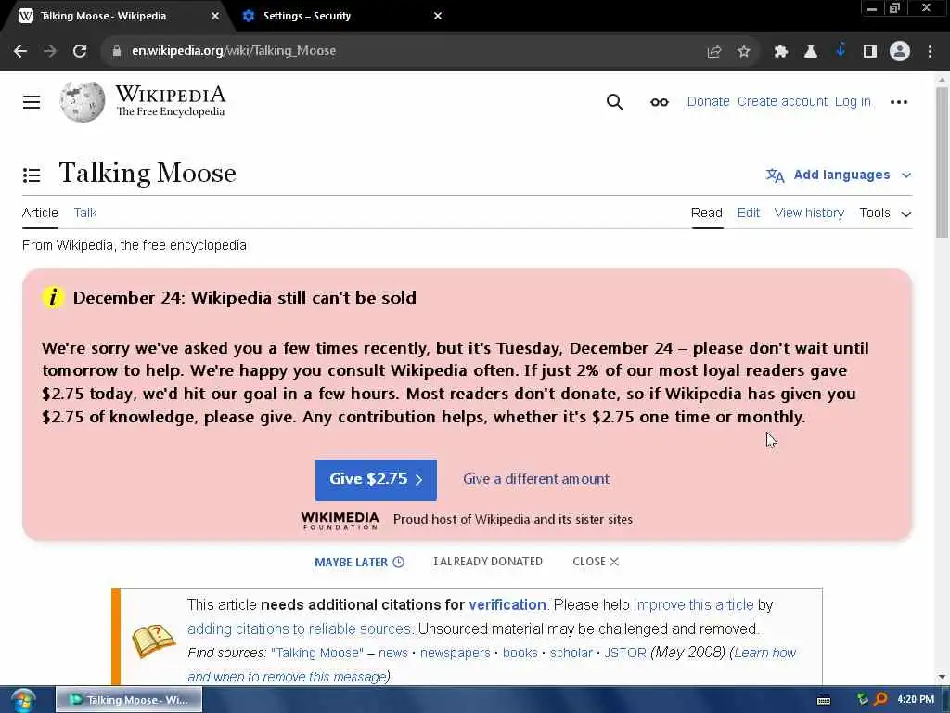Toggle the table of contents icon
The height and width of the screenshot is (713, 950).
pos(32,175)
